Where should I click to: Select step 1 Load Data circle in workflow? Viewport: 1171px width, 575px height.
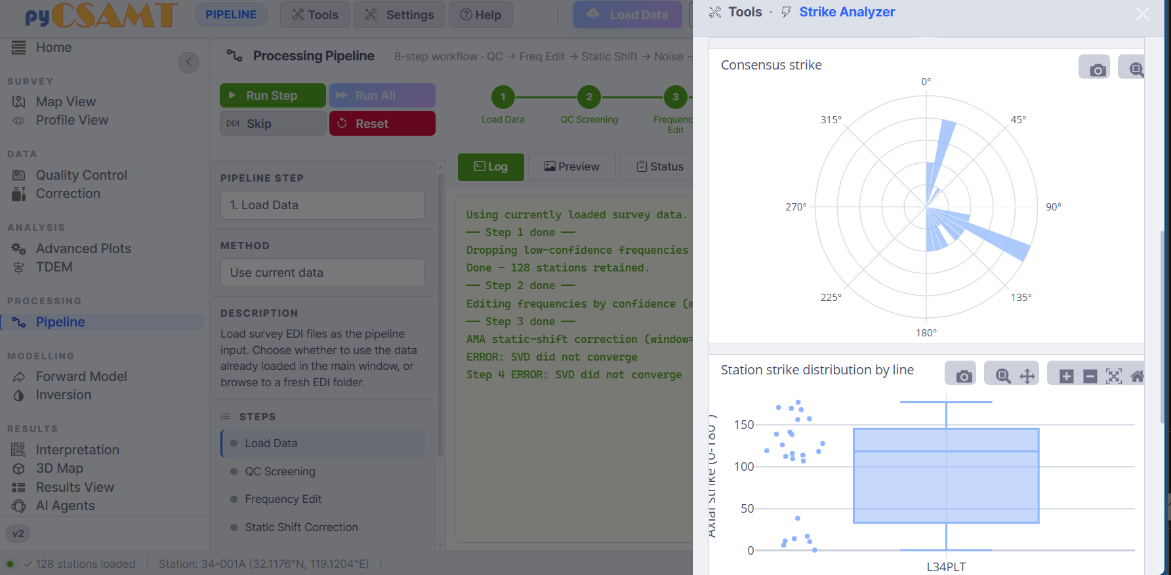tap(503, 97)
